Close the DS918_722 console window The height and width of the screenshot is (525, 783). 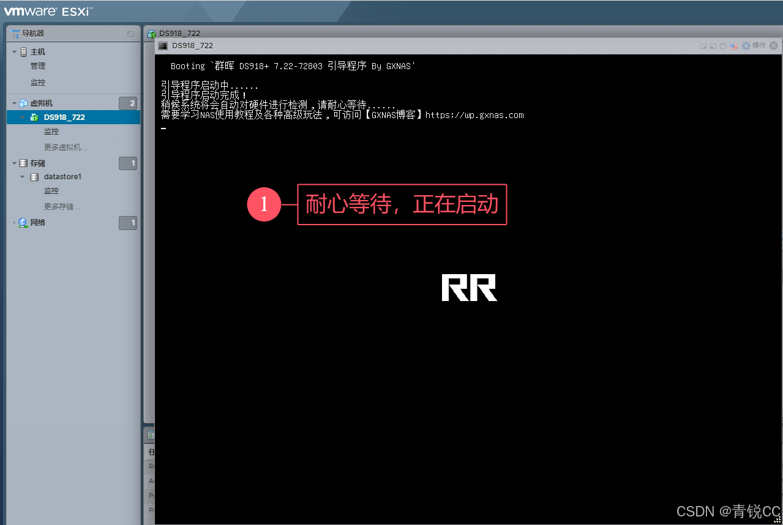(x=774, y=46)
